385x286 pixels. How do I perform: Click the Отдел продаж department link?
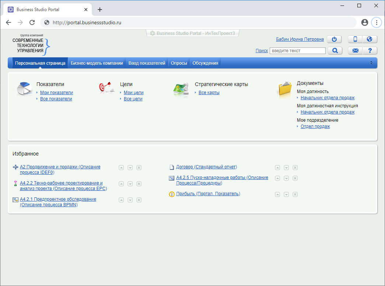315,126
